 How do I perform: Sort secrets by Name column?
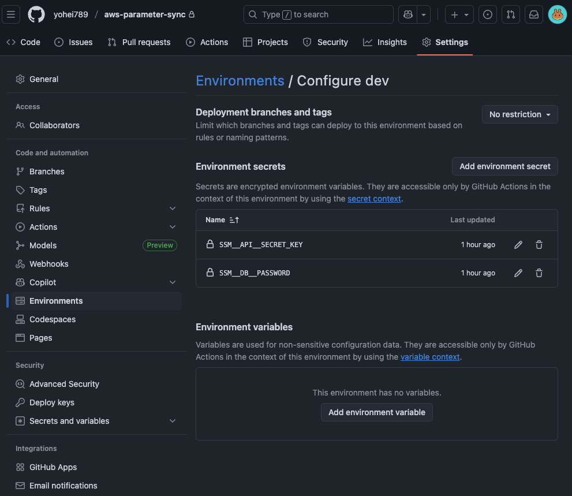click(x=222, y=219)
